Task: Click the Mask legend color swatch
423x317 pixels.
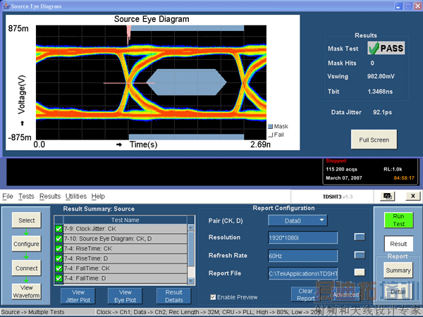Action: point(270,126)
